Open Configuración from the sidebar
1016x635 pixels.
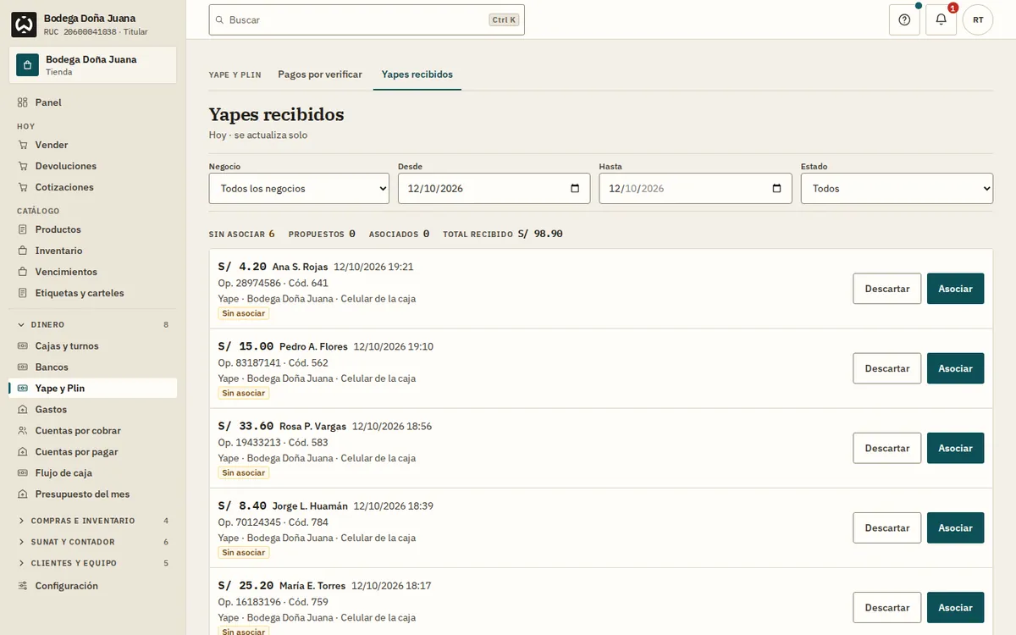[x=93, y=586]
